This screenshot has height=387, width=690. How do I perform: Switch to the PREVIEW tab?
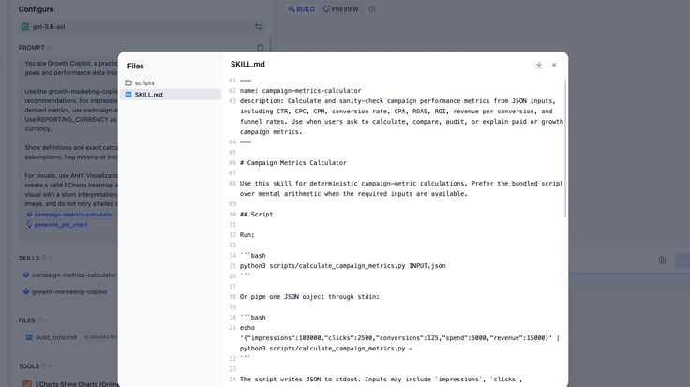(x=341, y=9)
